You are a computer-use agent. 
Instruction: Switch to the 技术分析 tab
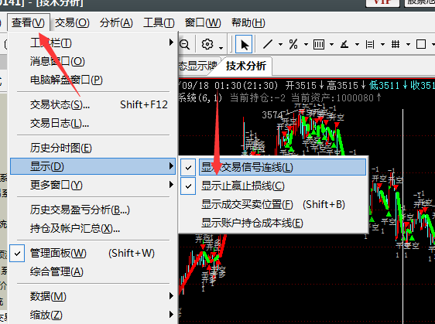coord(246,66)
